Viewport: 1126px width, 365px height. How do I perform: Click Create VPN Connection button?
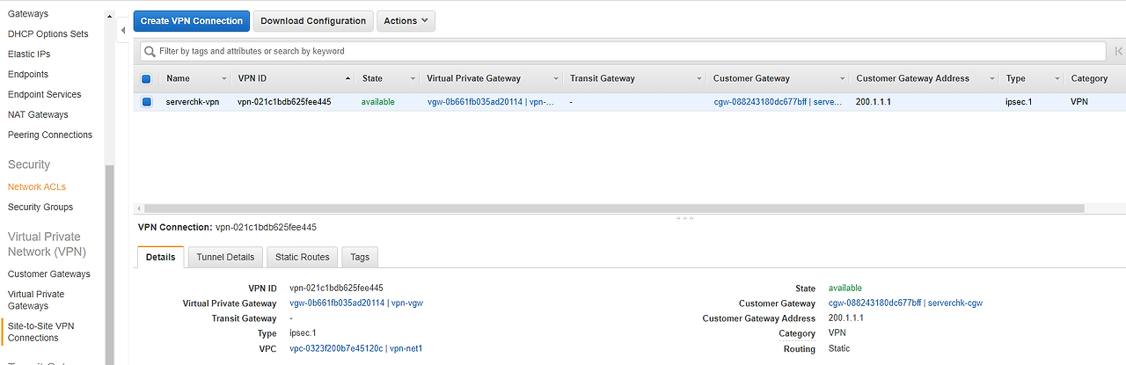(x=192, y=21)
